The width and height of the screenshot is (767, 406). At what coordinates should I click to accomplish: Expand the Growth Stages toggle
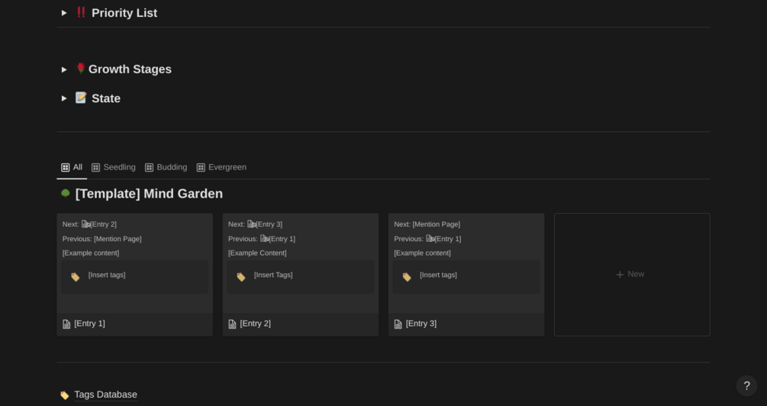[64, 69]
